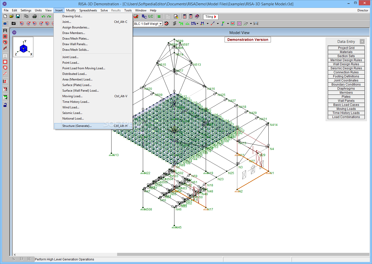
Task: Click the green N joint labels icon
Action: tap(181, 23)
